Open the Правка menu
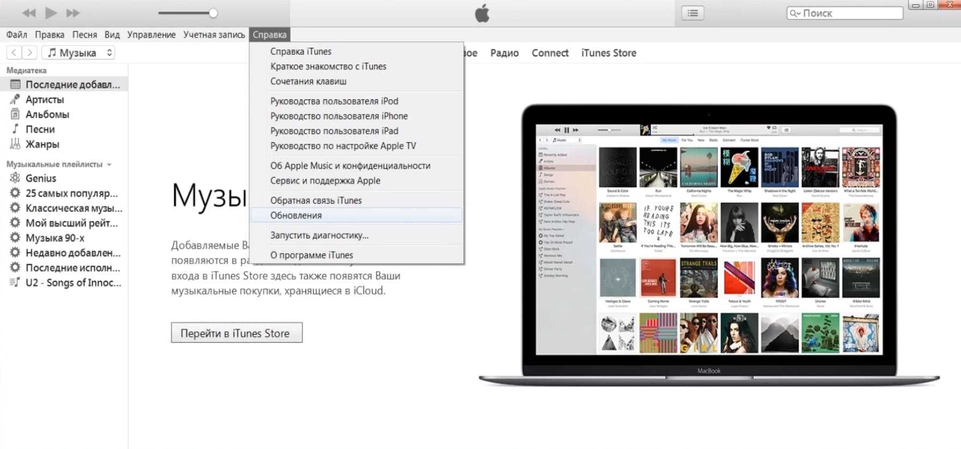The height and width of the screenshot is (449, 961). coord(49,34)
